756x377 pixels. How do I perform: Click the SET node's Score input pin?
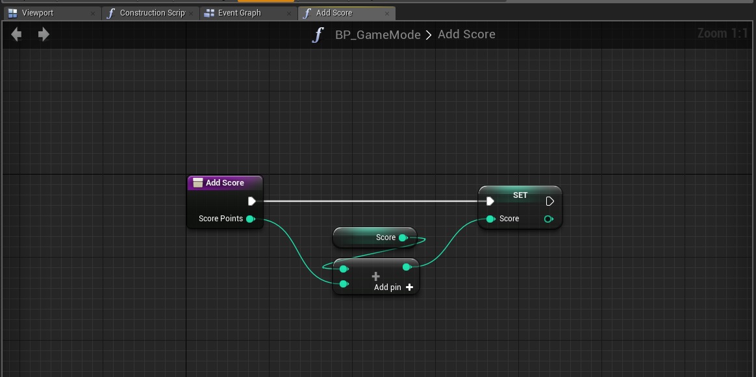click(490, 219)
